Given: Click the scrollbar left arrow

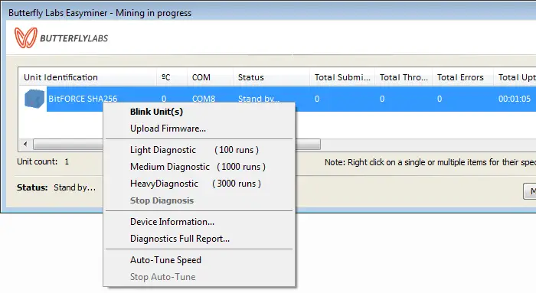Looking at the screenshot, I should pyautogui.click(x=25, y=144).
